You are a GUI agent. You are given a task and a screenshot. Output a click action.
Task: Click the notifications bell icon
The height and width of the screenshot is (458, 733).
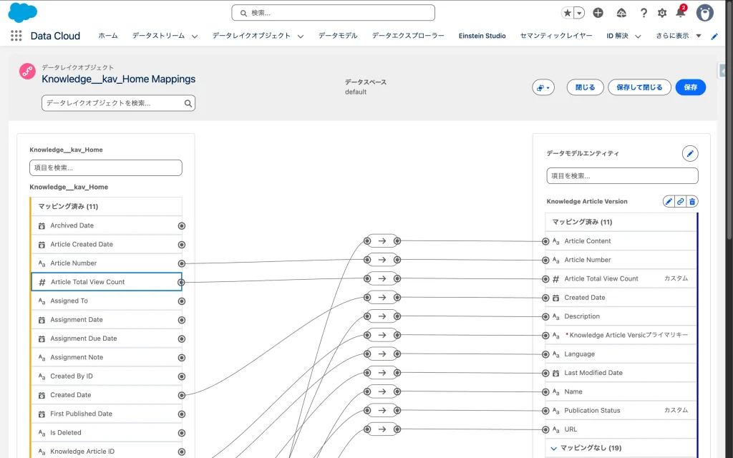[x=680, y=13]
